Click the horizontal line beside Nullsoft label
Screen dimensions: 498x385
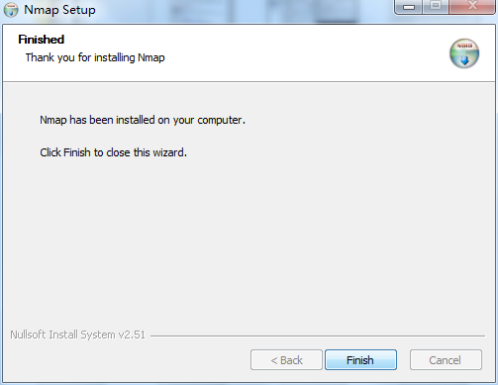(318, 337)
